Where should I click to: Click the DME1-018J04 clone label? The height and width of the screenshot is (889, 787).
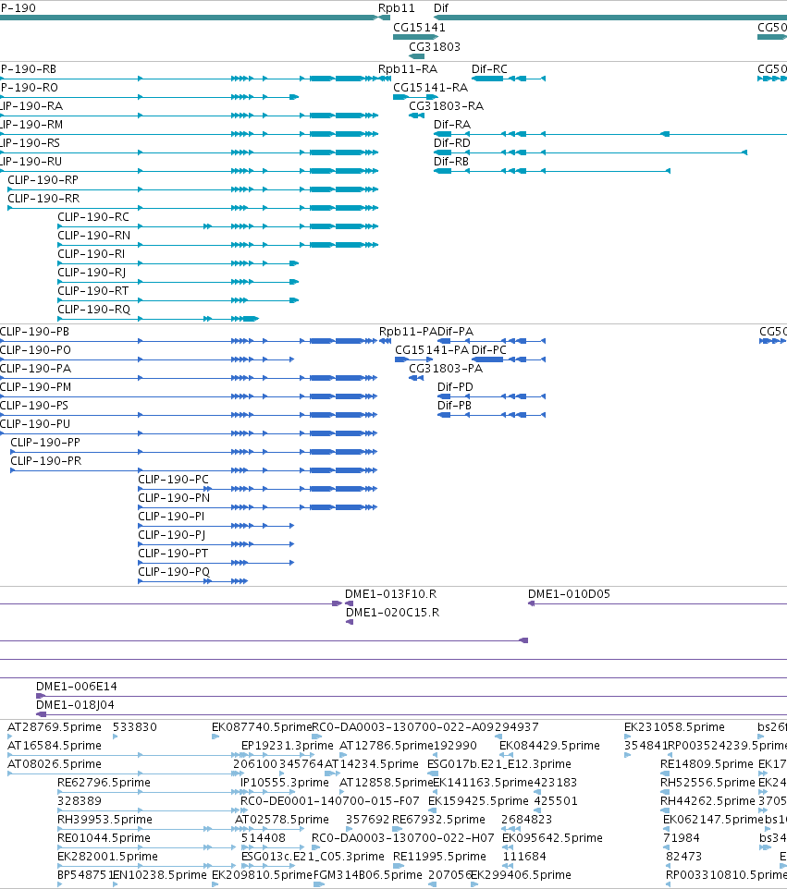coord(75,705)
